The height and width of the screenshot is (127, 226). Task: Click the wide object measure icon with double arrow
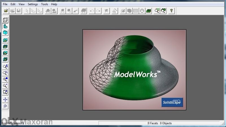pyautogui.click(x=84, y=11)
